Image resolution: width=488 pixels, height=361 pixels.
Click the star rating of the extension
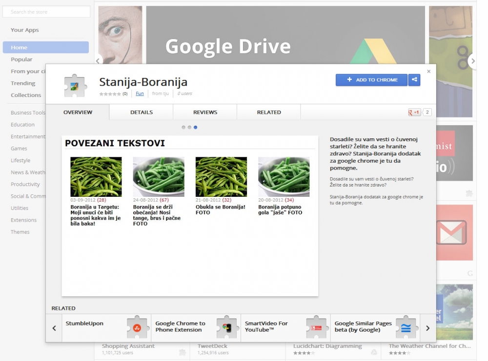point(110,94)
